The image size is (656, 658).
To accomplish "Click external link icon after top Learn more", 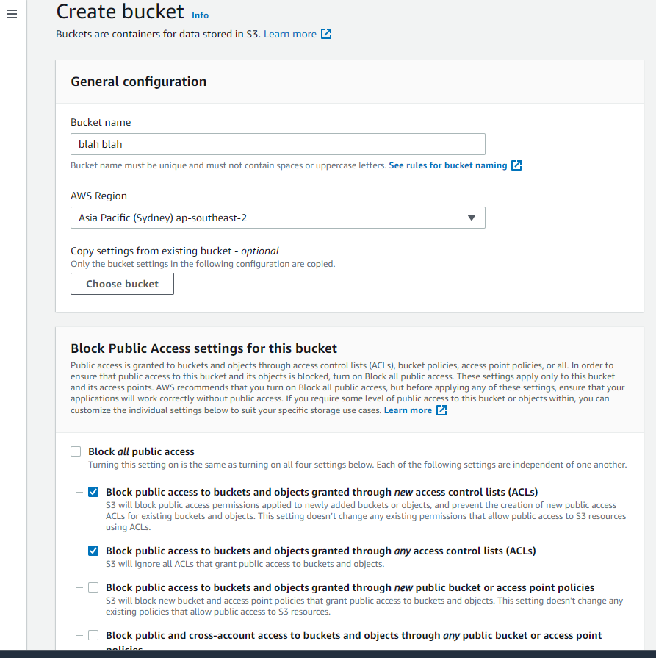I will 326,34.
